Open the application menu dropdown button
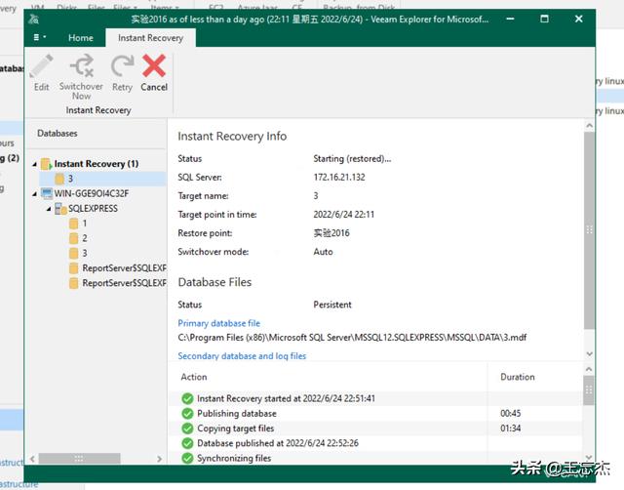The image size is (624, 490). (x=39, y=37)
